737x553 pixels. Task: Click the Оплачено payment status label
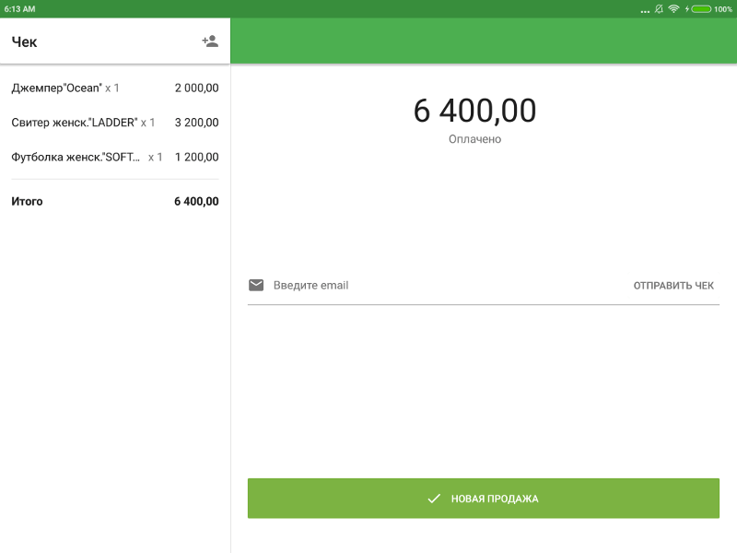(x=475, y=139)
